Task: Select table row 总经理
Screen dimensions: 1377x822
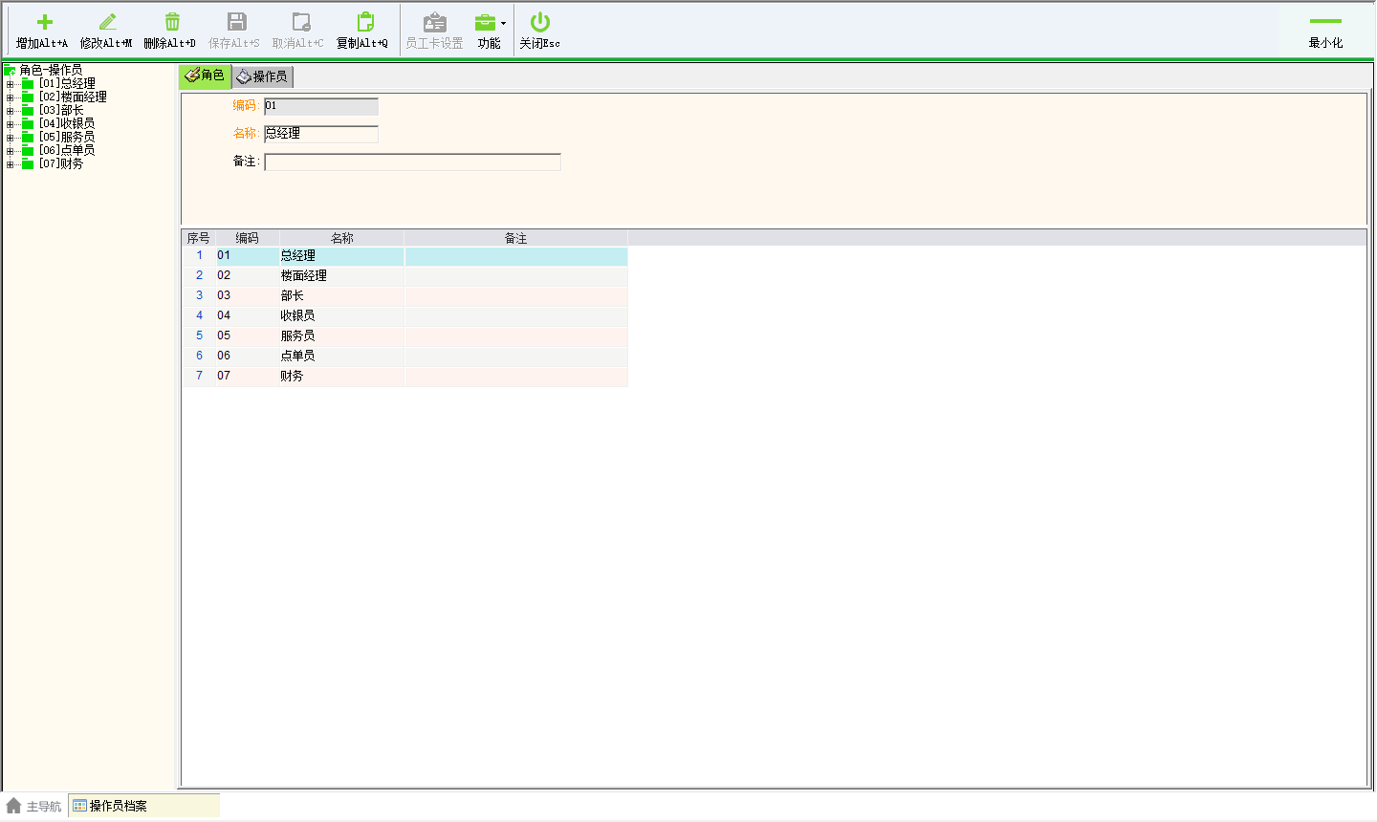Action: tap(405, 256)
